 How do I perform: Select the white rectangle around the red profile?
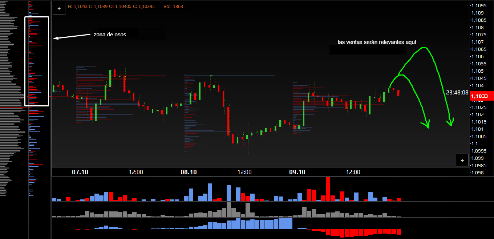(36, 17)
